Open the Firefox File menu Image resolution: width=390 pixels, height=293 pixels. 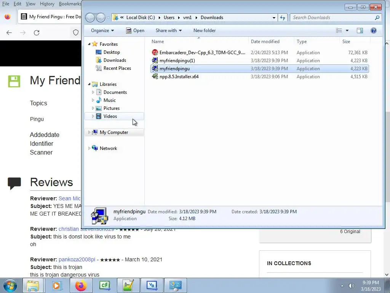click(x=6, y=4)
